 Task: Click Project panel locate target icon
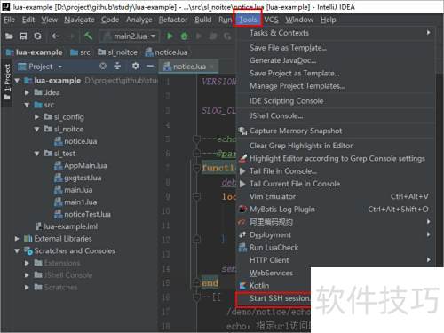pos(103,66)
